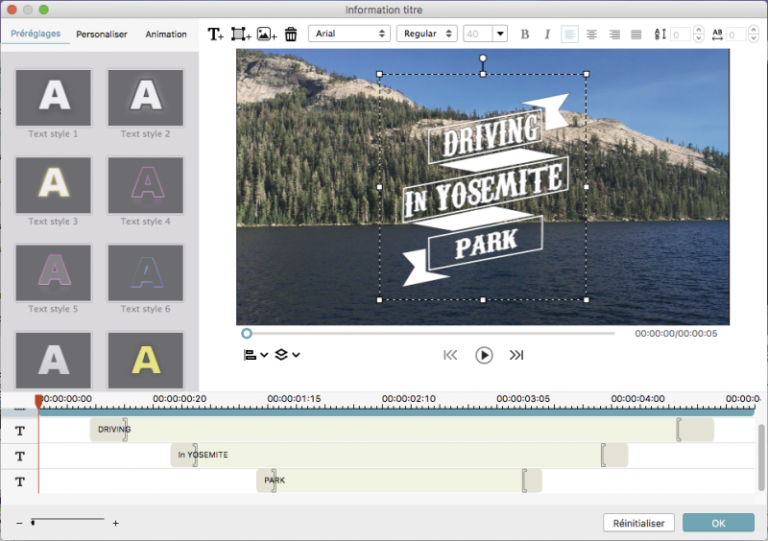The height and width of the screenshot is (541, 768).
Task: Select the In YOSEMITE timeline clip
Action: (x=399, y=455)
